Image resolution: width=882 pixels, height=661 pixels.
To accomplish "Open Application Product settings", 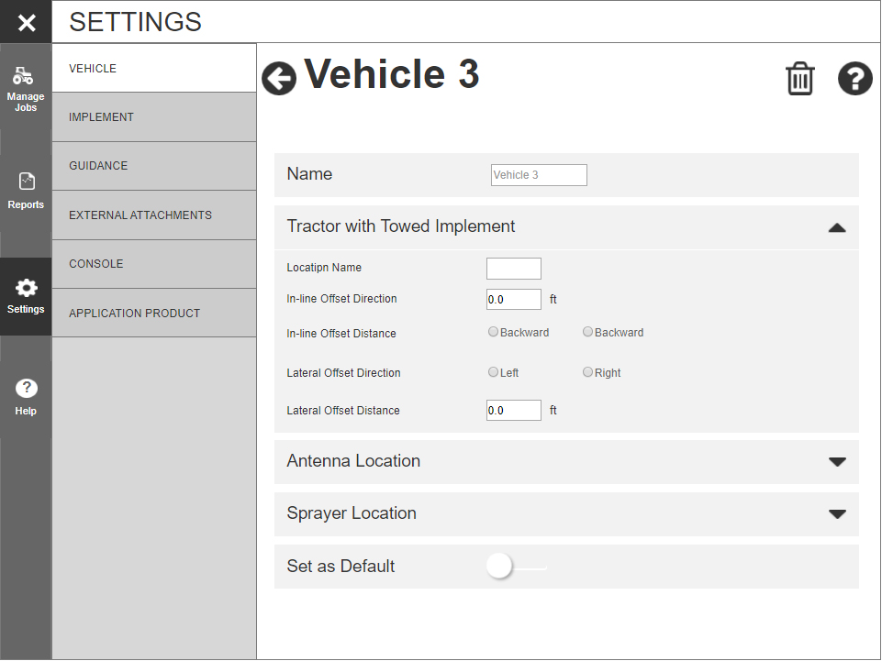I will (153, 314).
